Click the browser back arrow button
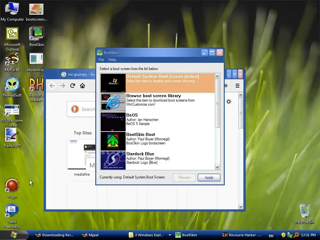The width and height of the screenshot is (320, 240). point(52,86)
